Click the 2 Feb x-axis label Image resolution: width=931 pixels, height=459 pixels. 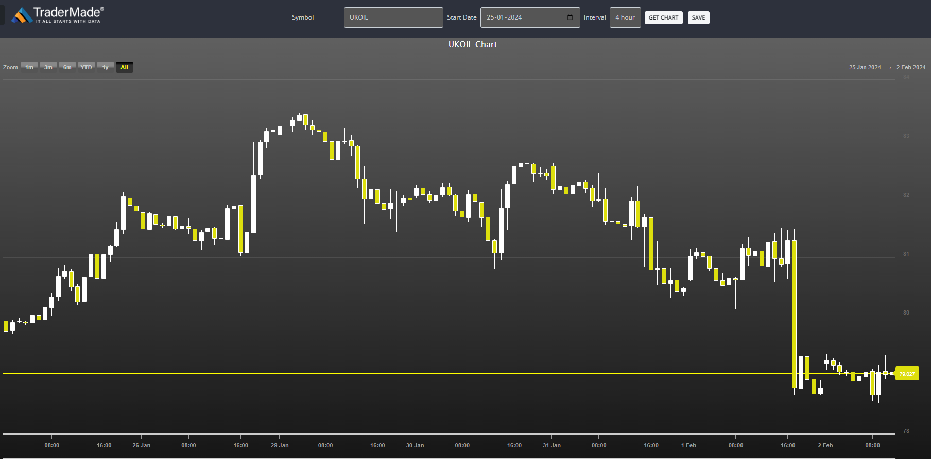pos(825,445)
